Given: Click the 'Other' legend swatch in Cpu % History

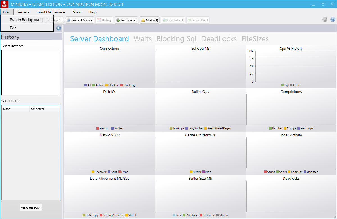Looking at the screenshot, I should pyautogui.click(x=291, y=85).
